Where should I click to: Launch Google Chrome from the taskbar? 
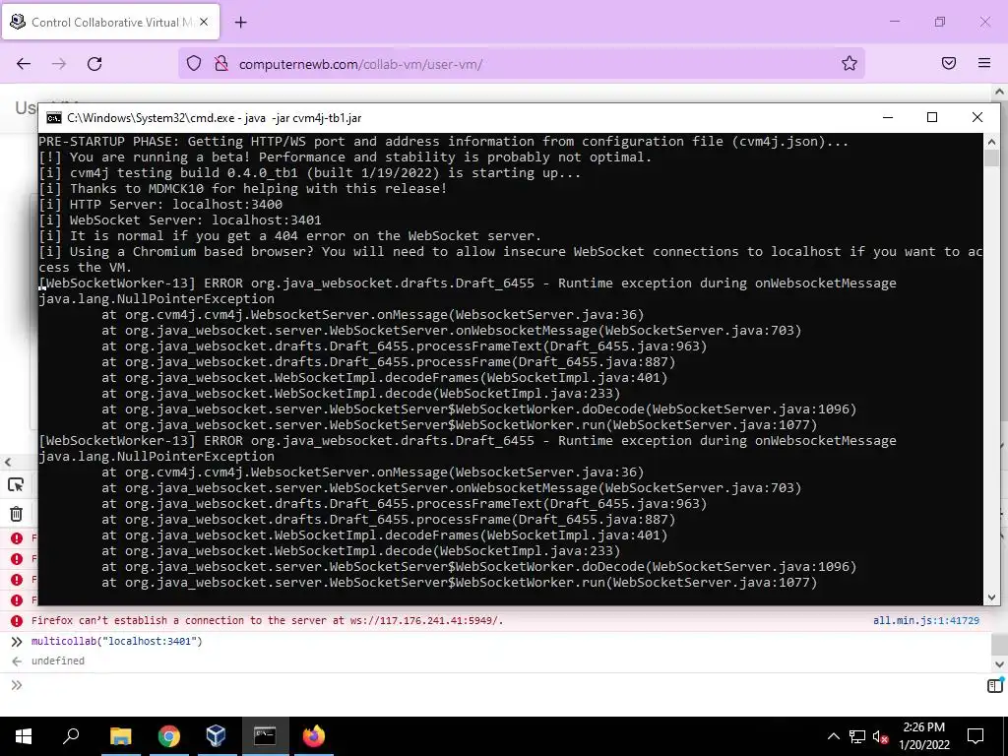[168, 736]
